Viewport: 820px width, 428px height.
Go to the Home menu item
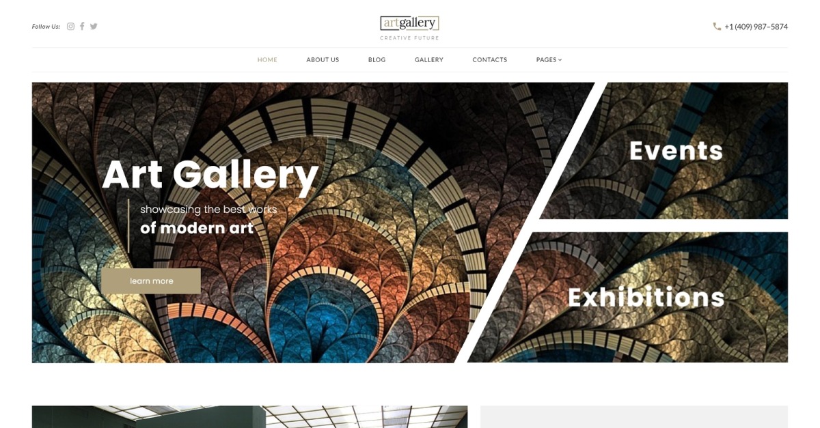pos(267,60)
